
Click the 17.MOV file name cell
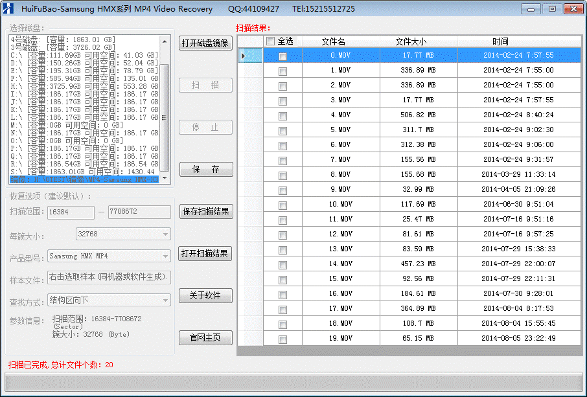coord(341,308)
